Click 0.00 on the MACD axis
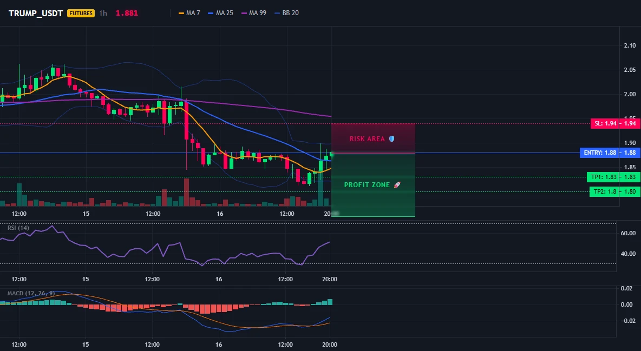Image resolution: width=641 pixels, height=351 pixels. [x=626, y=304]
